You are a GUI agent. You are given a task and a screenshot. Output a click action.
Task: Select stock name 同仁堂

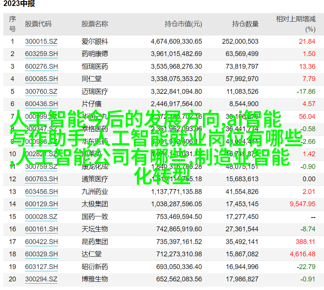click(x=91, y=79)
